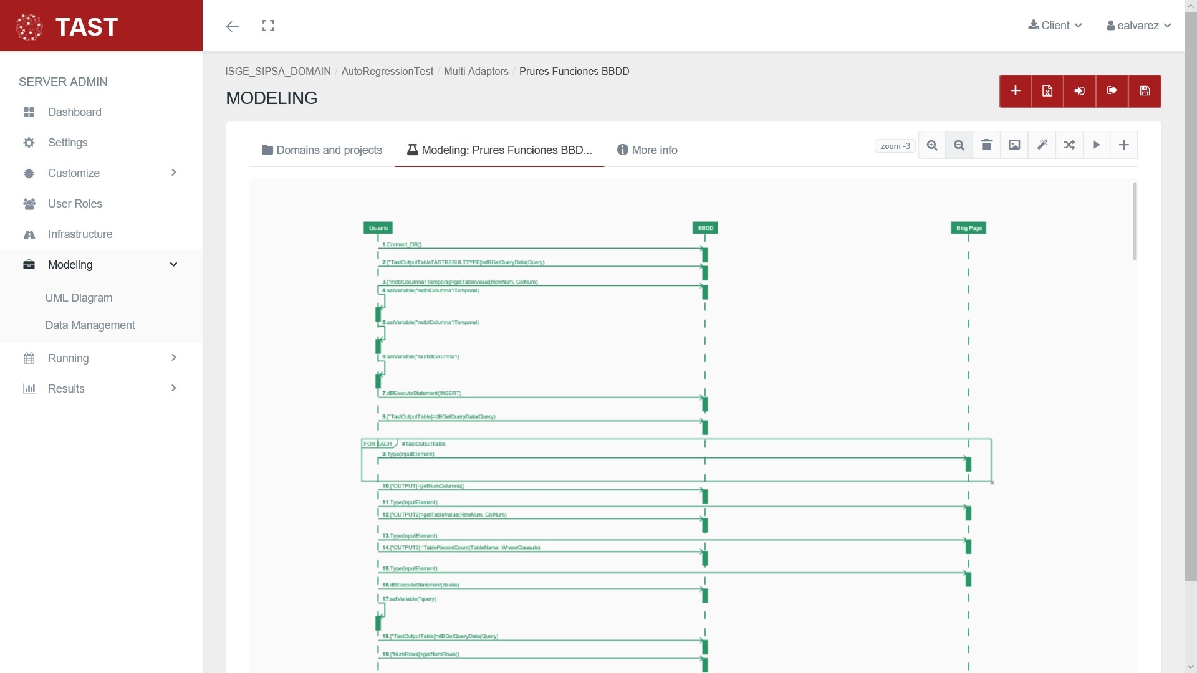Click the zoom out magnifier icon

point(959,145)
